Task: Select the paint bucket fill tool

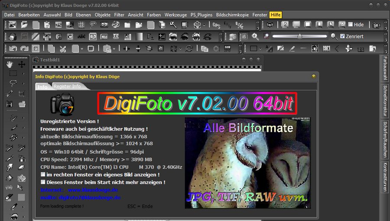Action: click(x=9, y=178)
